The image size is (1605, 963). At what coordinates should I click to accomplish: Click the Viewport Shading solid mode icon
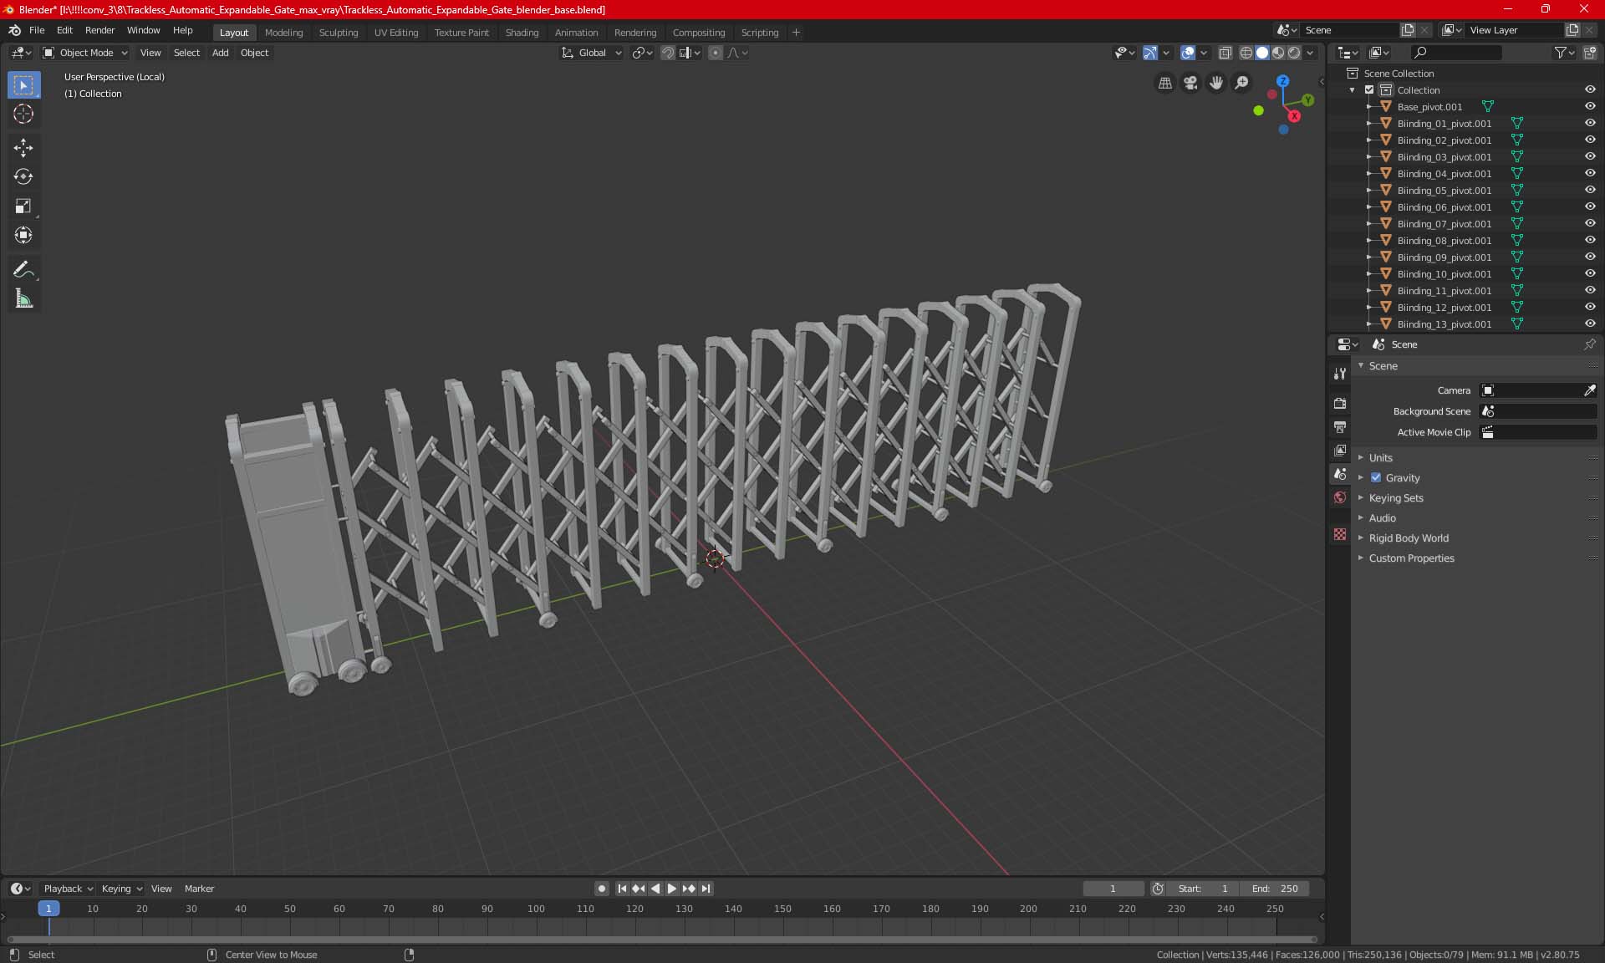[1262, 53]
